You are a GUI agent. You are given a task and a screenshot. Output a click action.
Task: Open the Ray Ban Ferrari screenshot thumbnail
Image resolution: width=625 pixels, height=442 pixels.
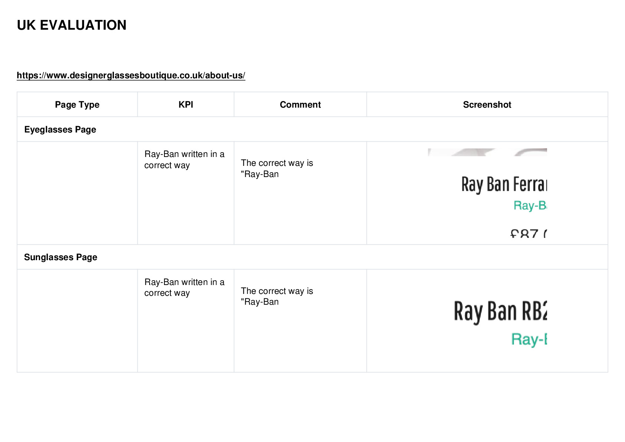[x=487, y=193]
